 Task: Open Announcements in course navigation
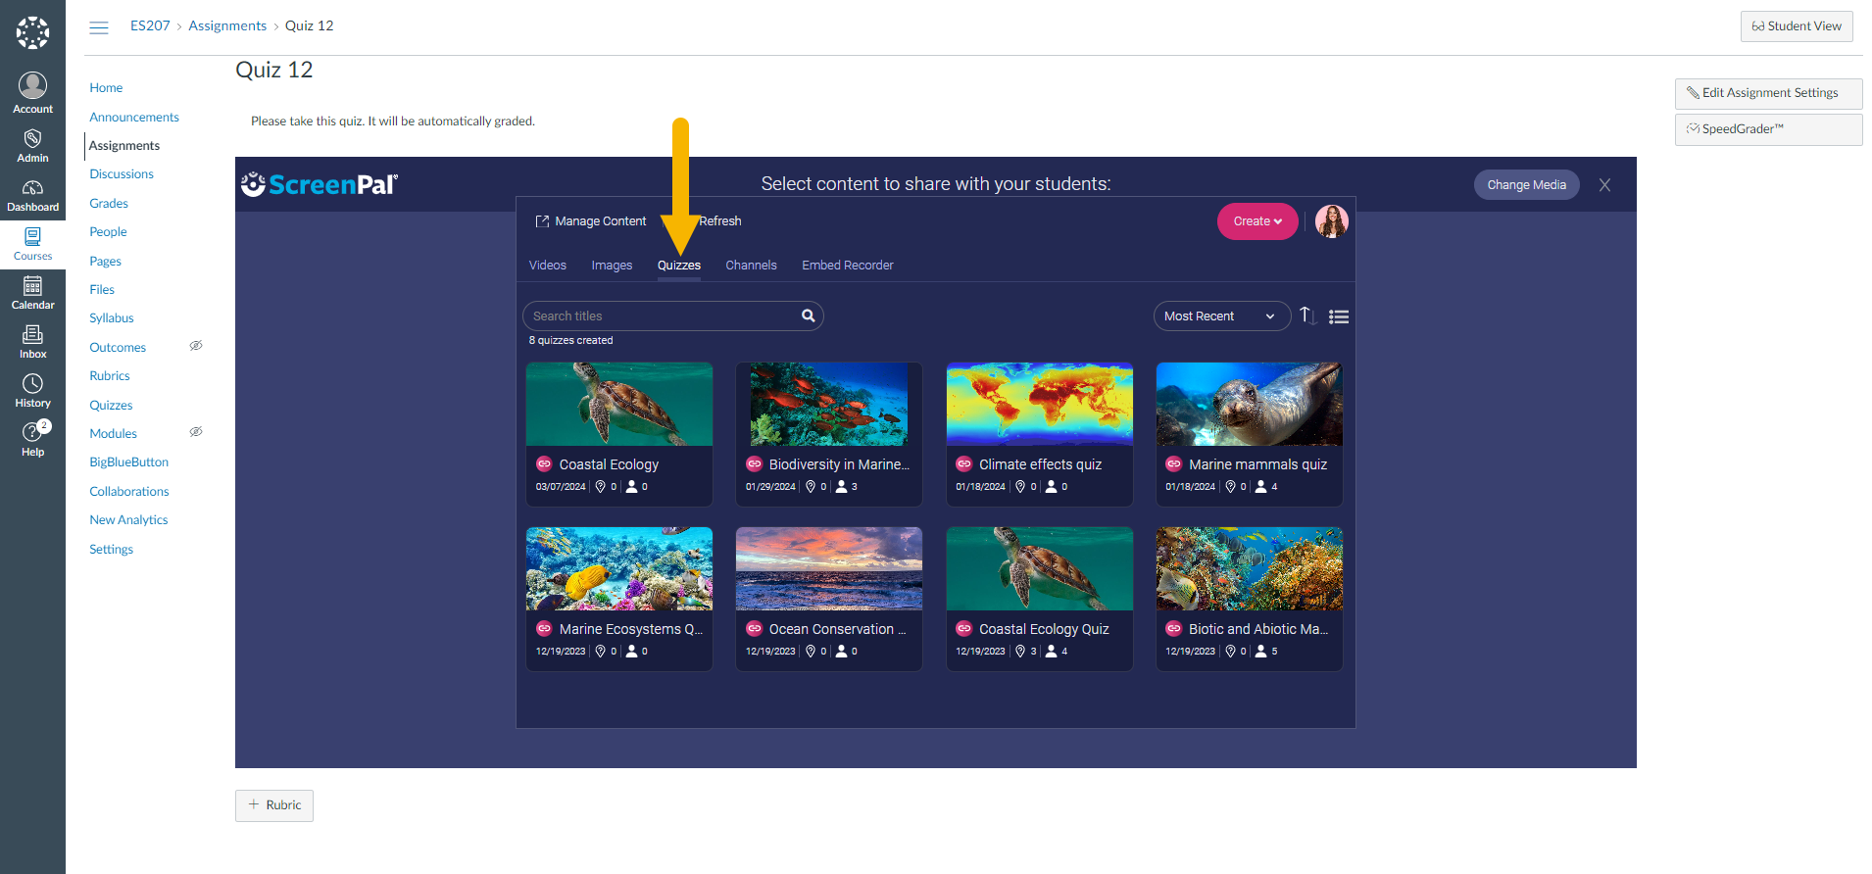134,118
